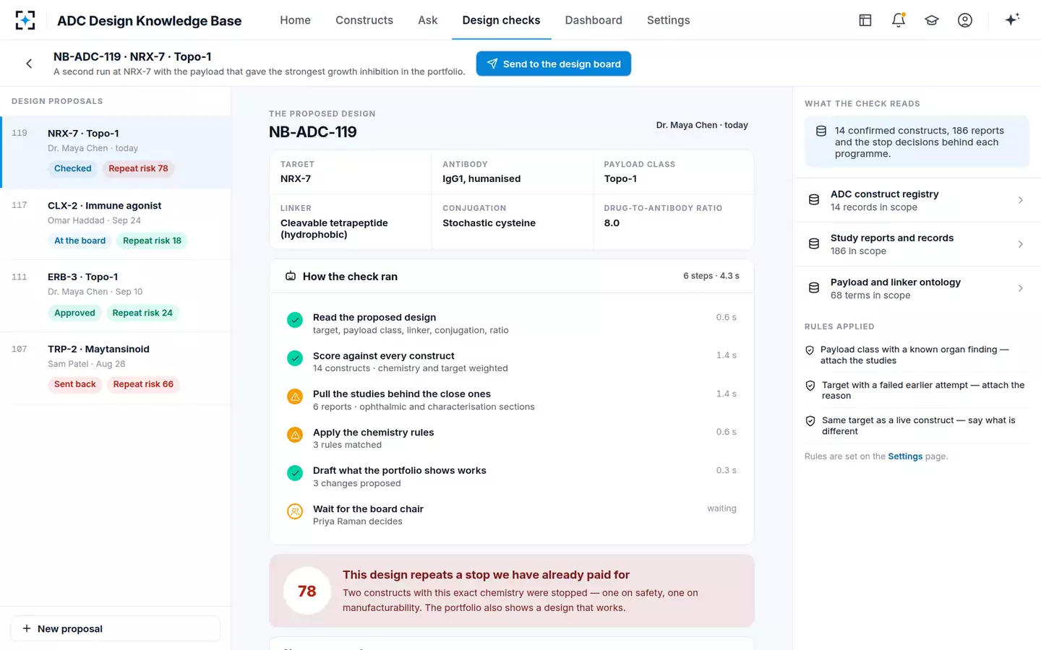Open notifications bell

click(x=899, y=20)
